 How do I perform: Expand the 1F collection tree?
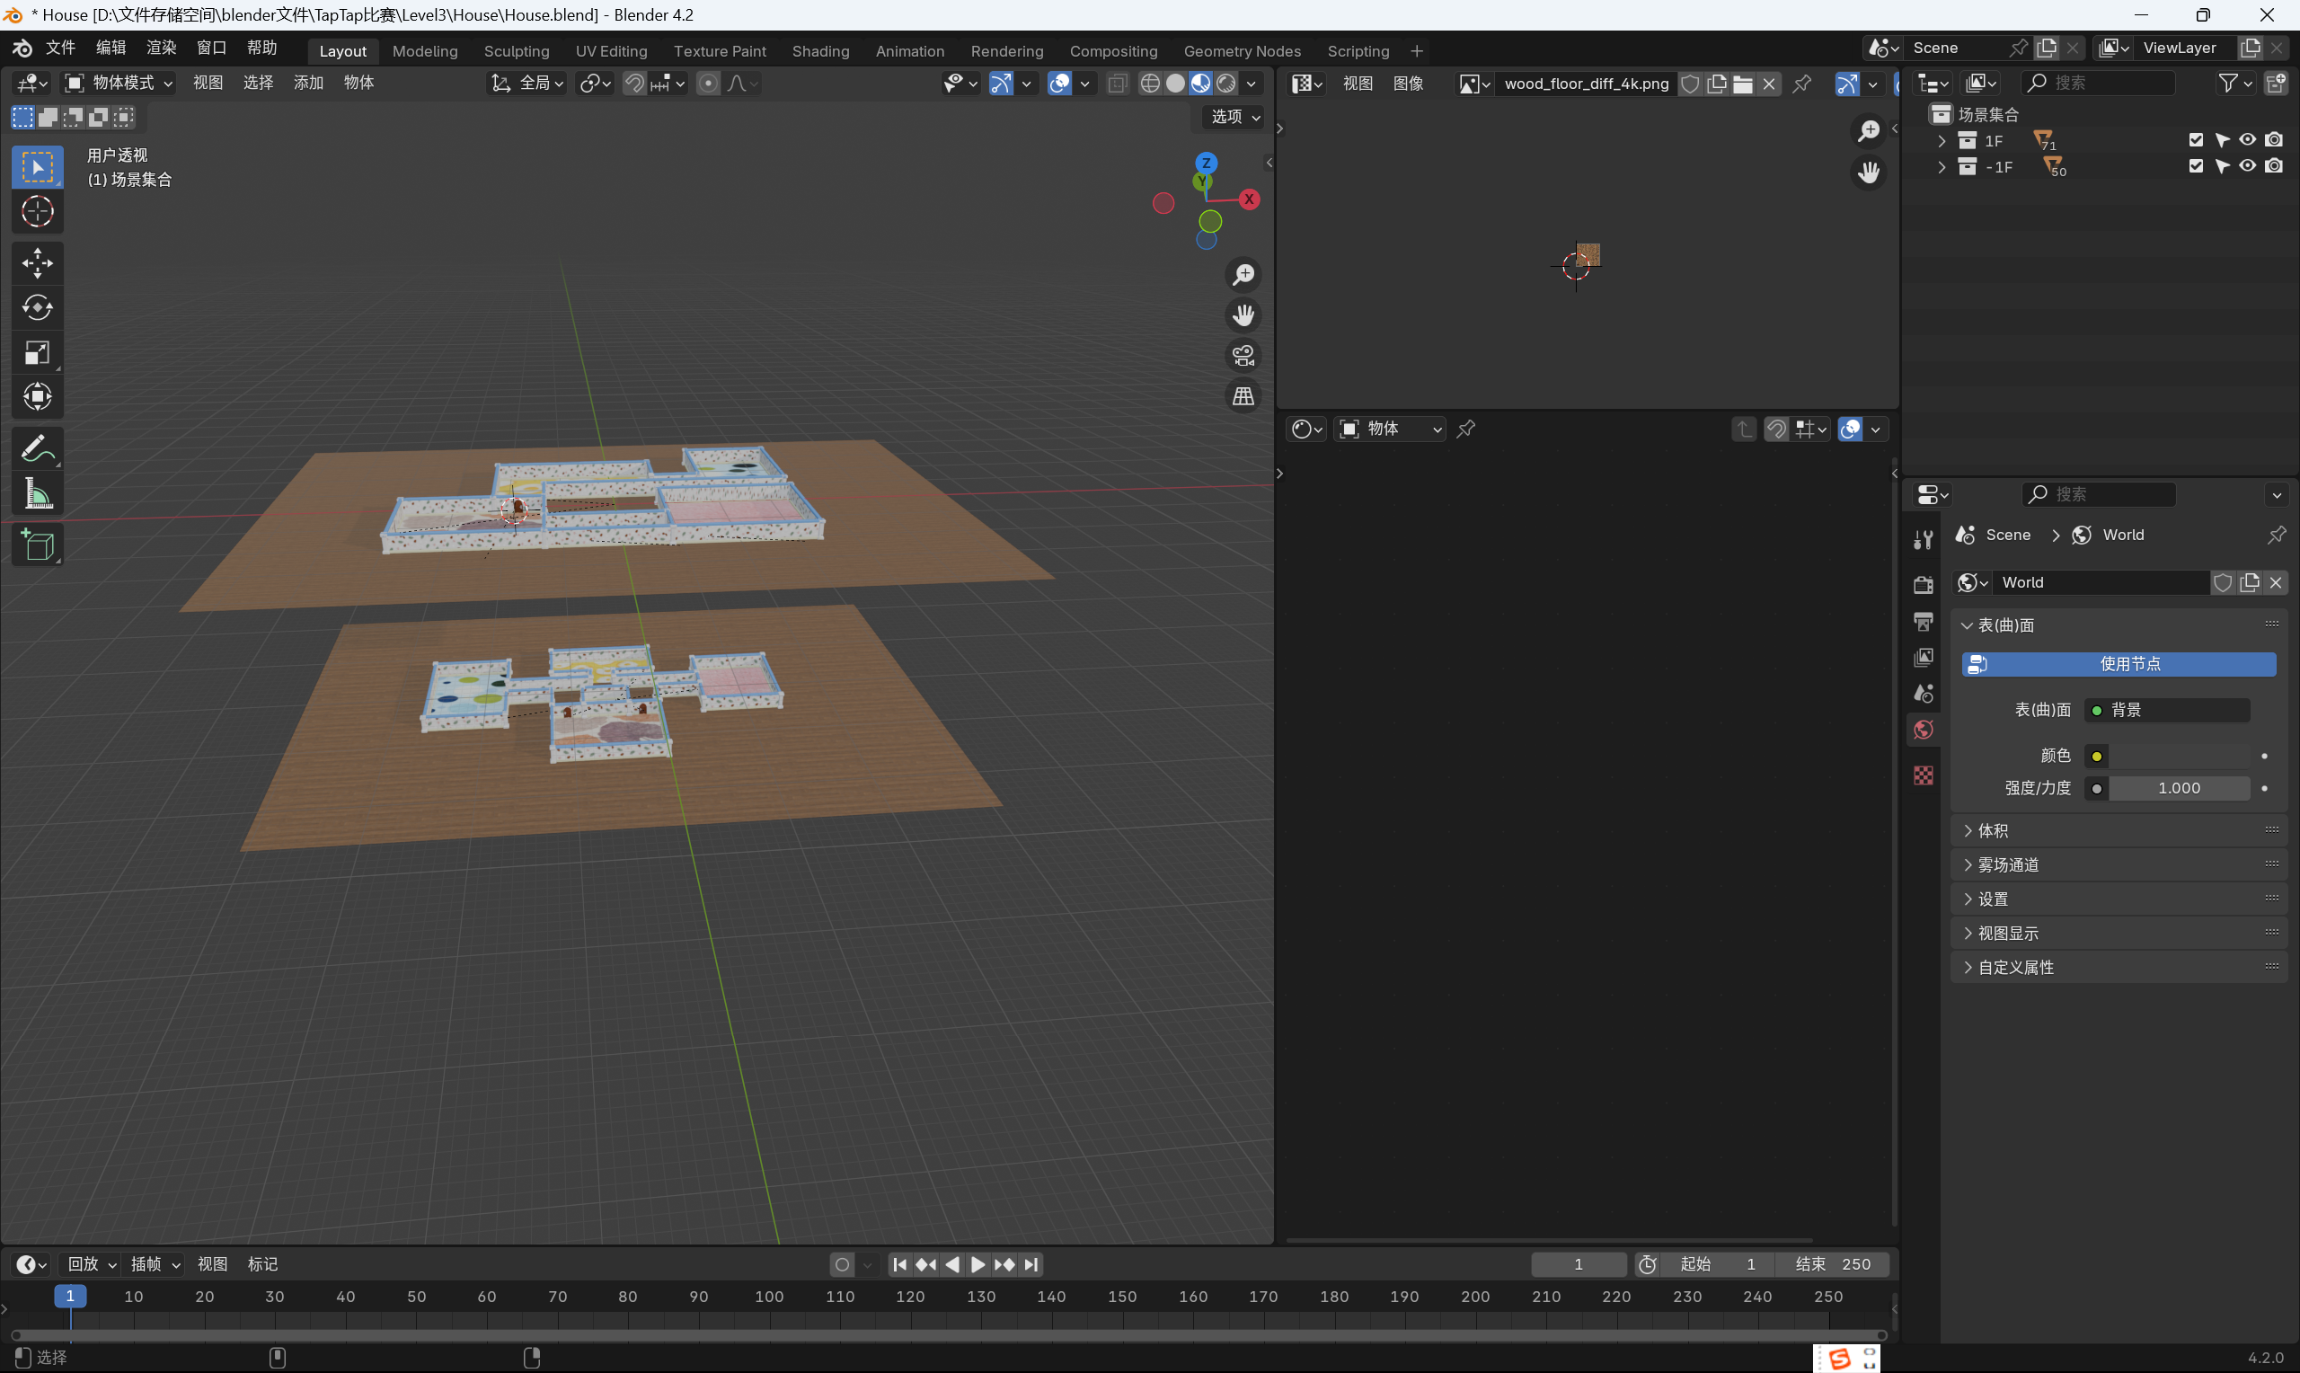1942,141
